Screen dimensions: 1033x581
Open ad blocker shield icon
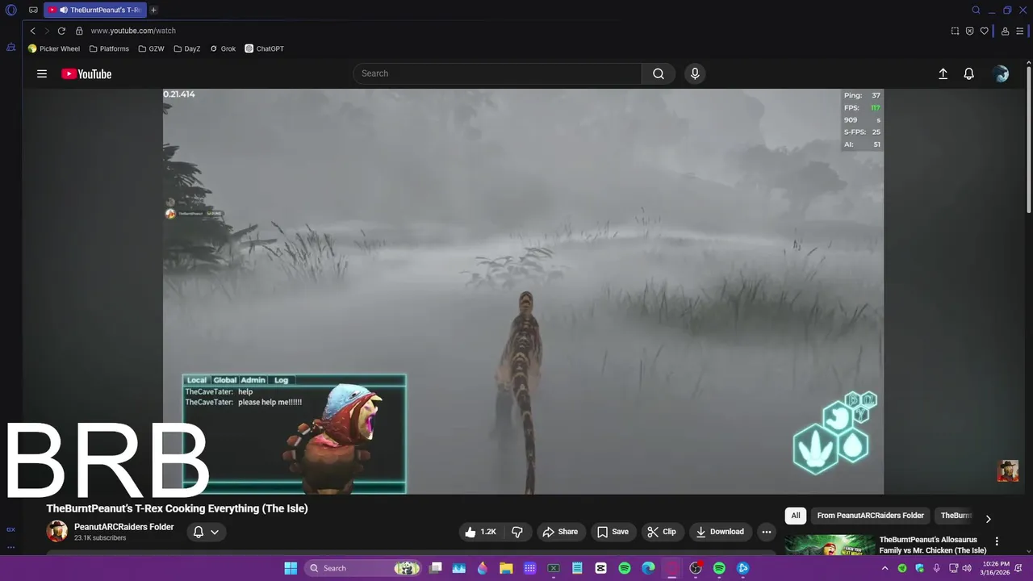(x=969, y=31)
